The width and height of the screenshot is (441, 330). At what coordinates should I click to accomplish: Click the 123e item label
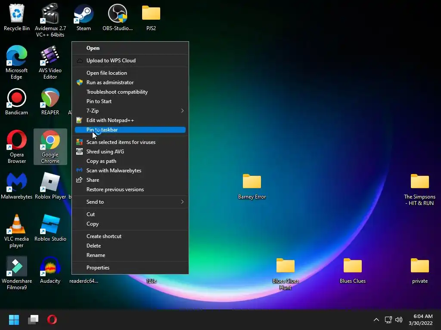(x=151, y=281)
